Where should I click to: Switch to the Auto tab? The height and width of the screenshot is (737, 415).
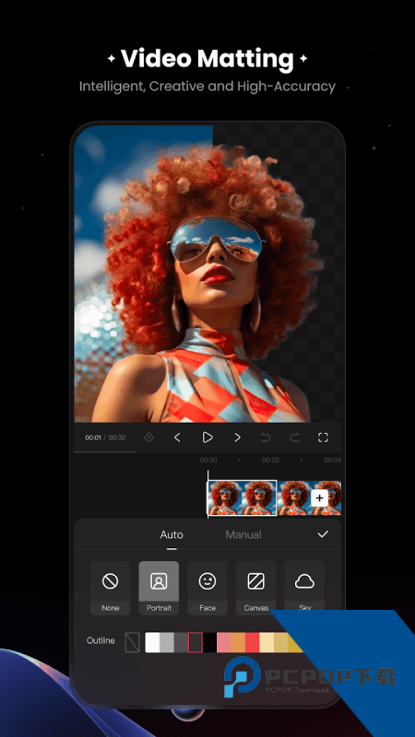172,534
